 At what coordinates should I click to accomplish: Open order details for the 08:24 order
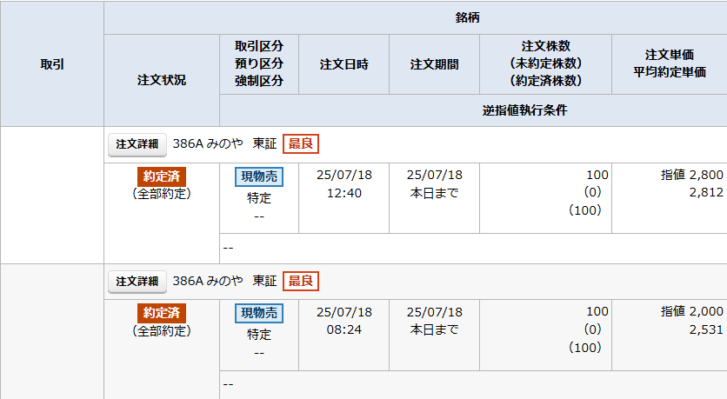tap(137, 282)
